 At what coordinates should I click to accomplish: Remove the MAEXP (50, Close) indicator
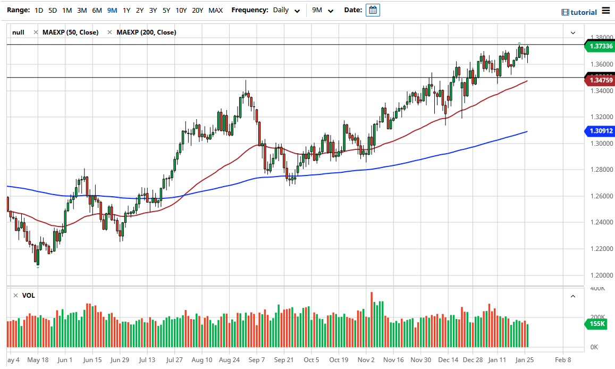pyautogui.click(x=36, y=32)
